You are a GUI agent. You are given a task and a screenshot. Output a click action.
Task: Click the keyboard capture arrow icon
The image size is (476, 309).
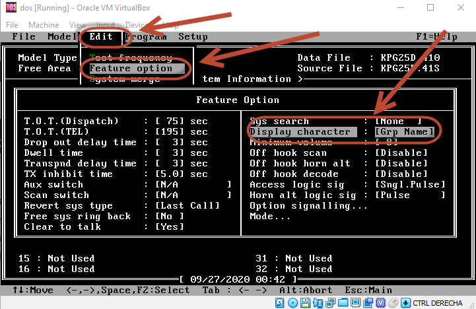pyautogui.click(x=405, y=302)
